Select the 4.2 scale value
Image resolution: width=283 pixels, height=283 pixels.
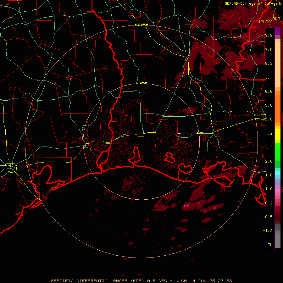pos(269,133)
